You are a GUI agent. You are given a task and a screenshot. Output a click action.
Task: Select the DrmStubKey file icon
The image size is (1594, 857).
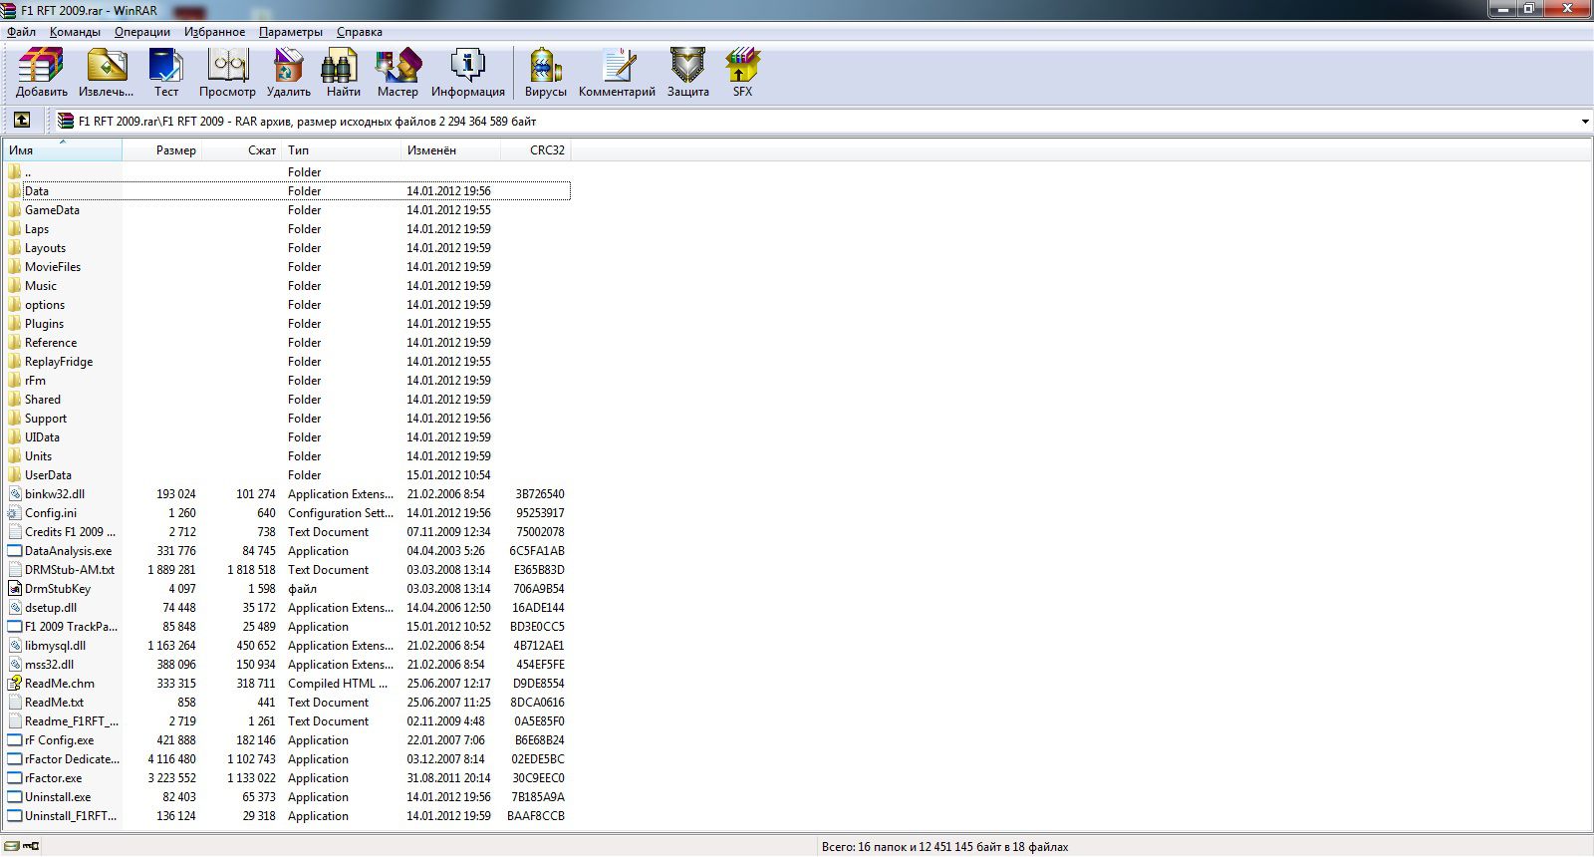pyautogui.click(x=14, y=588)
